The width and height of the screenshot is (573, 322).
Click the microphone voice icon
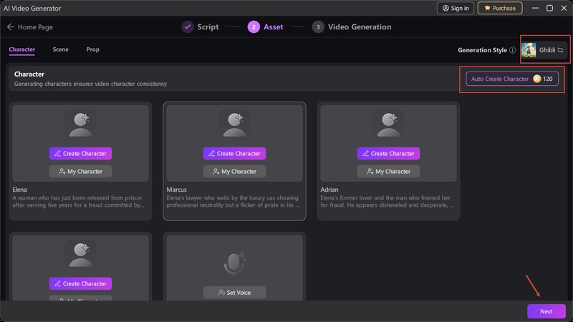235,263
